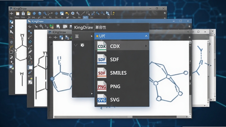The height and width of the screenshot is (127, 226).
Task: Click the colored circle tool in middle sidebar
Action: coord(30,62)
